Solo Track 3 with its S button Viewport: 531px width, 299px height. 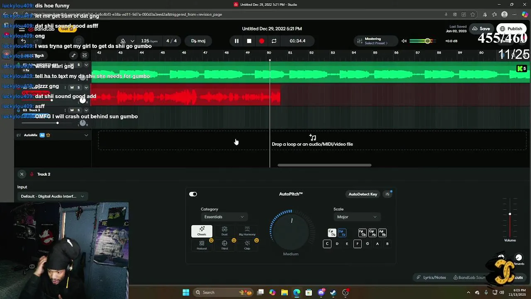78,110
